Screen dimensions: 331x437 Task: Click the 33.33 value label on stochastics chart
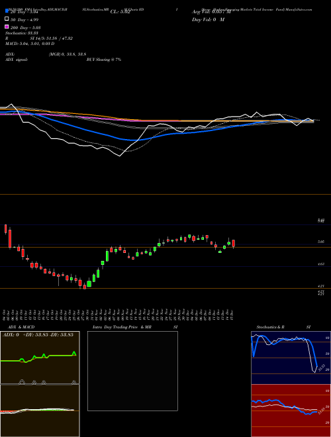click(x=322, y=367)
